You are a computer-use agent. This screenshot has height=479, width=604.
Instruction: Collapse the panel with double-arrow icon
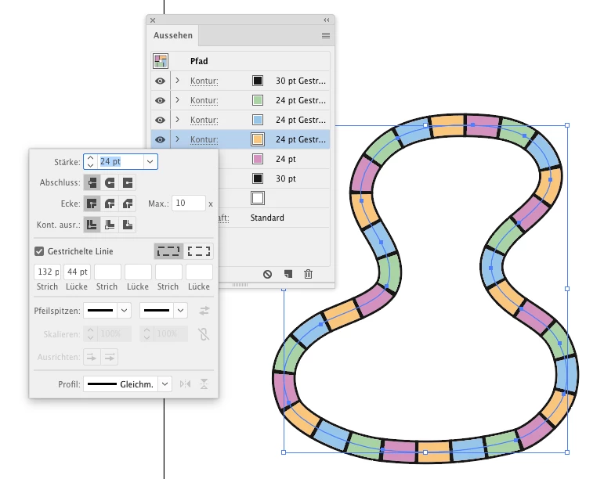pyautogui.click(x=327, y=20)
